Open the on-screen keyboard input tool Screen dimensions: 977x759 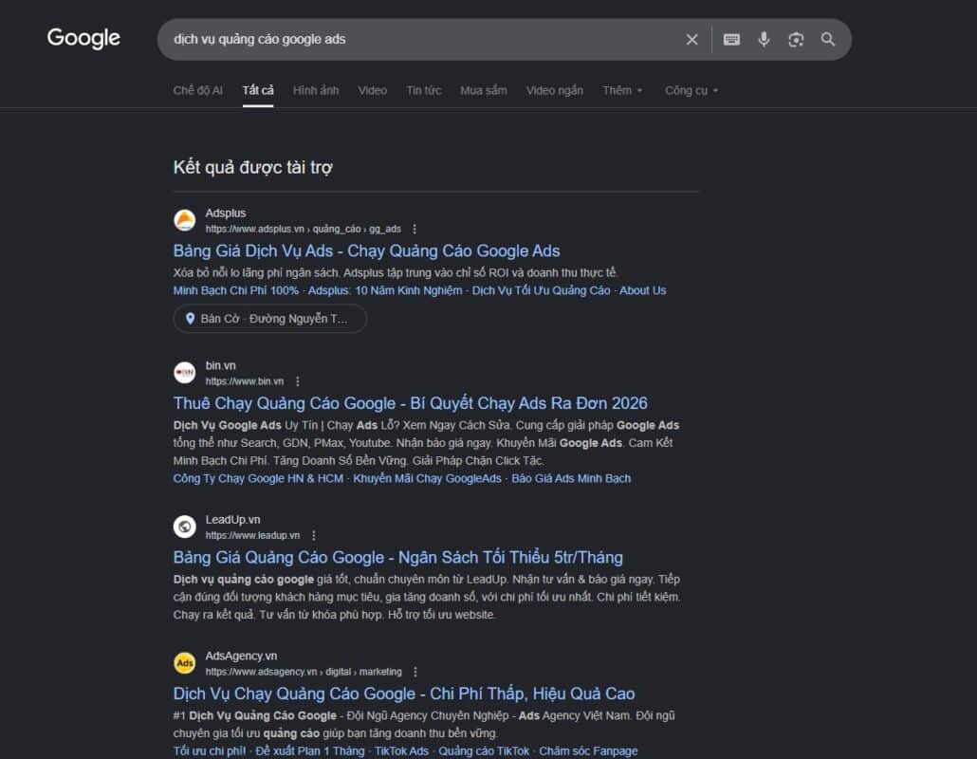pos(731,39)
